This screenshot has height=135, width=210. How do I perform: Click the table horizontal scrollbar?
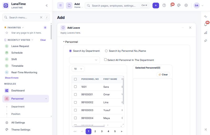[90, 126]
